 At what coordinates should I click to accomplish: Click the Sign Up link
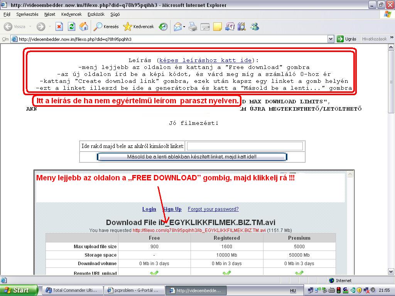tap(172, 209)
